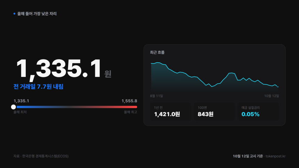Screen dimensions: 299x168
Task: Click the '최근 흐름' chart title
Action: 157,52
